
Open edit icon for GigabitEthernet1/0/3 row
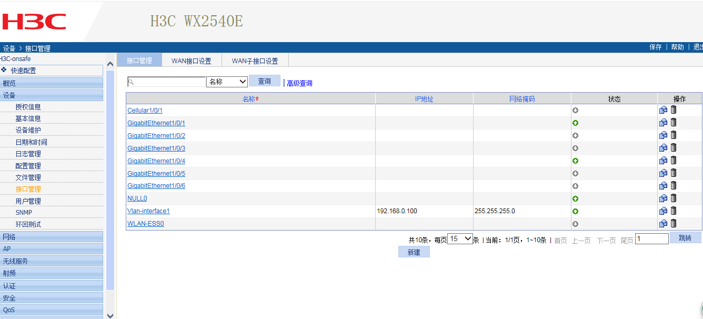(663, 148)
